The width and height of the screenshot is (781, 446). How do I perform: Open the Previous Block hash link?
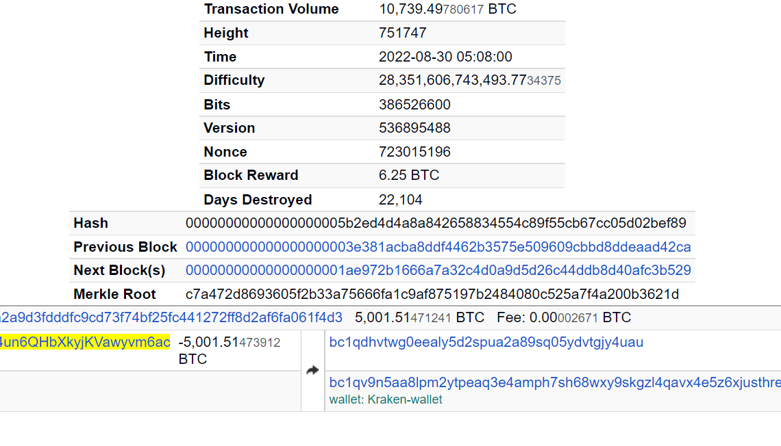coord(438,247)
